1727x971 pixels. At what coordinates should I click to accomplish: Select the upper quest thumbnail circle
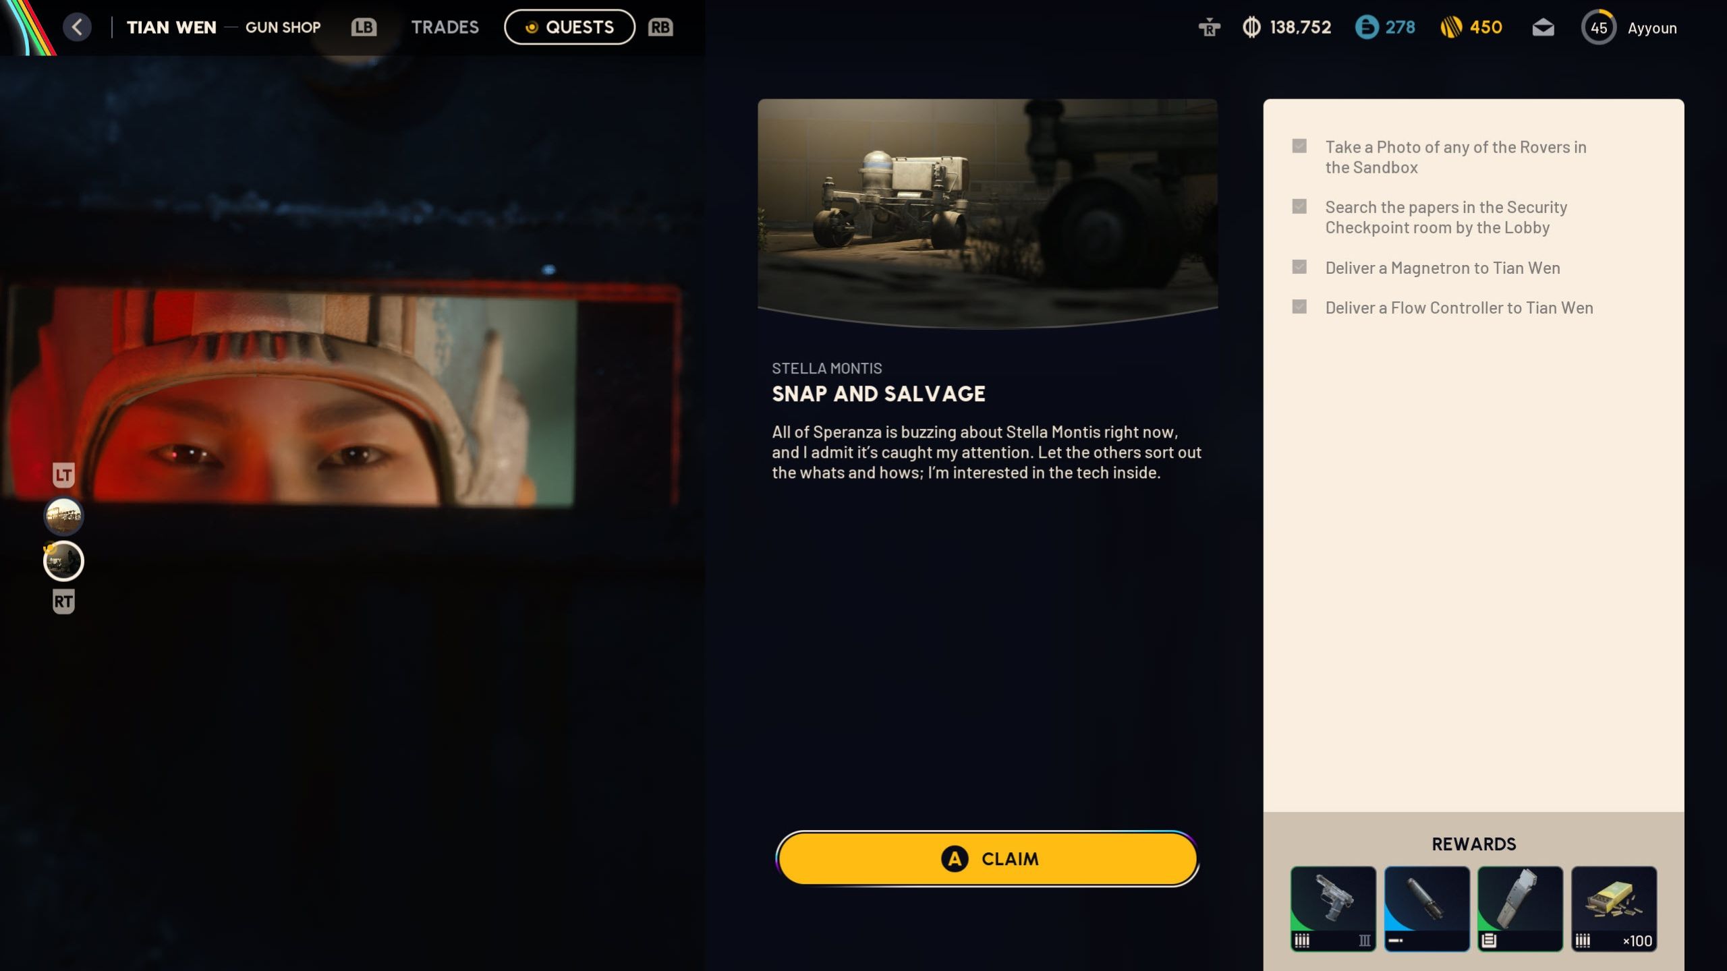click(63, 517)
